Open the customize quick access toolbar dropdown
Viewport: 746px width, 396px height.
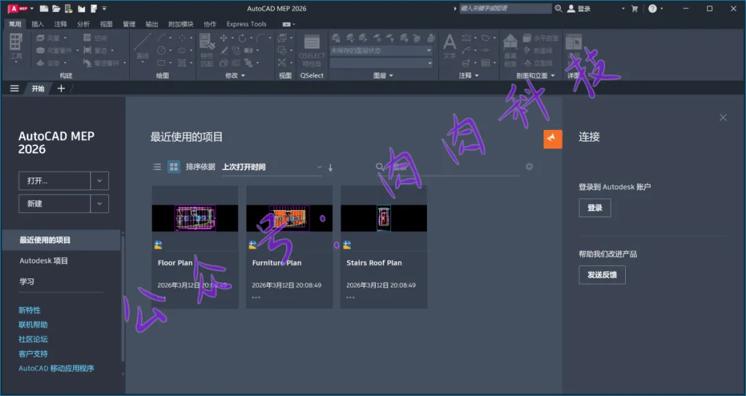pos(104,8)
